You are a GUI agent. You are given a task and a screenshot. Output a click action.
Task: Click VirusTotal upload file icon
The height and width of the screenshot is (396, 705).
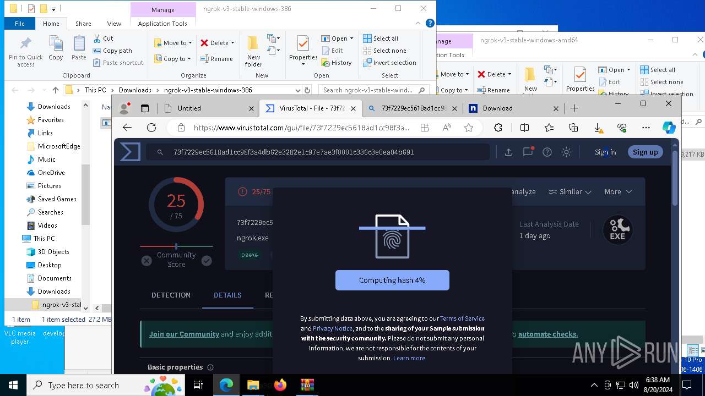point(508,152)
